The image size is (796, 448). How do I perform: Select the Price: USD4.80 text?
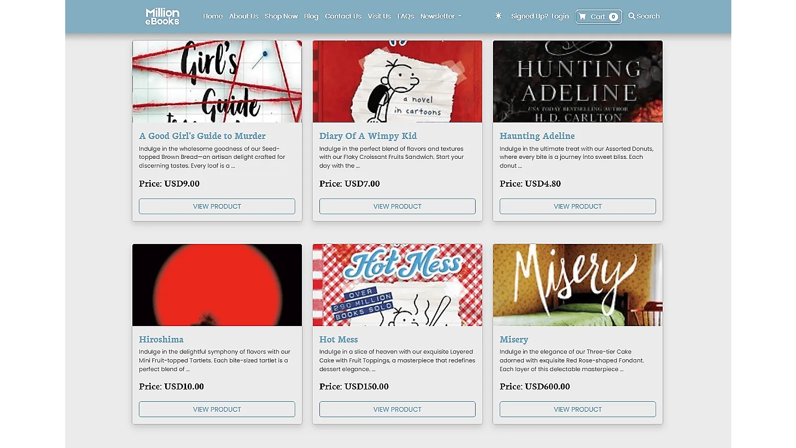pyautogui.click(x=530, y=184)
